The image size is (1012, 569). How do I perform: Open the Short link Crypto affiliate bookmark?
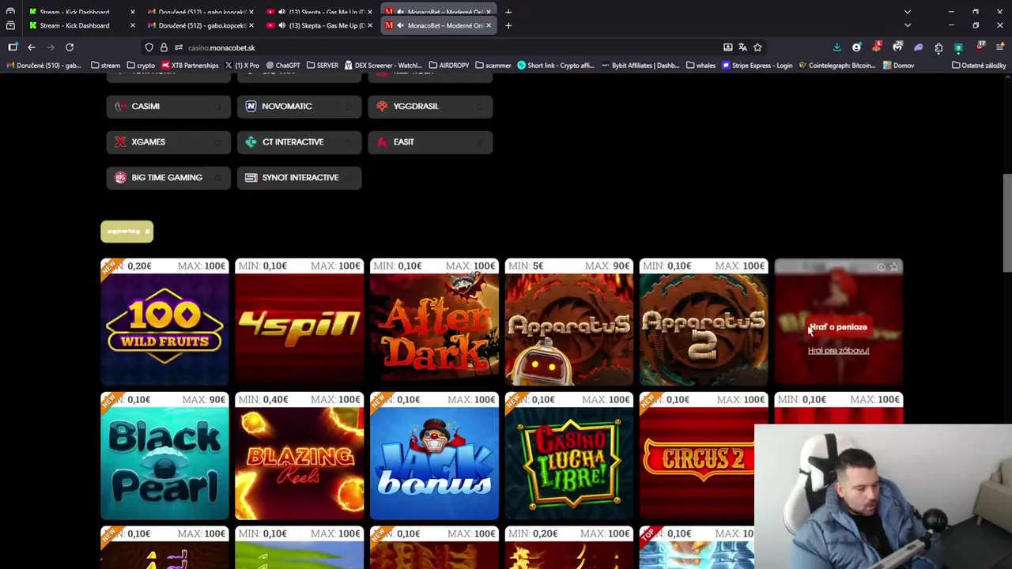click(x=556, y=66)
